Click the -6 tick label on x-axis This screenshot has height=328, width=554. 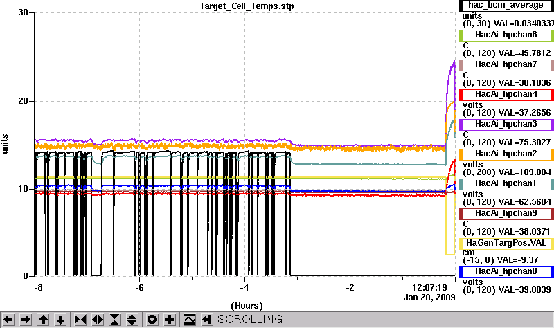[140, 288]
